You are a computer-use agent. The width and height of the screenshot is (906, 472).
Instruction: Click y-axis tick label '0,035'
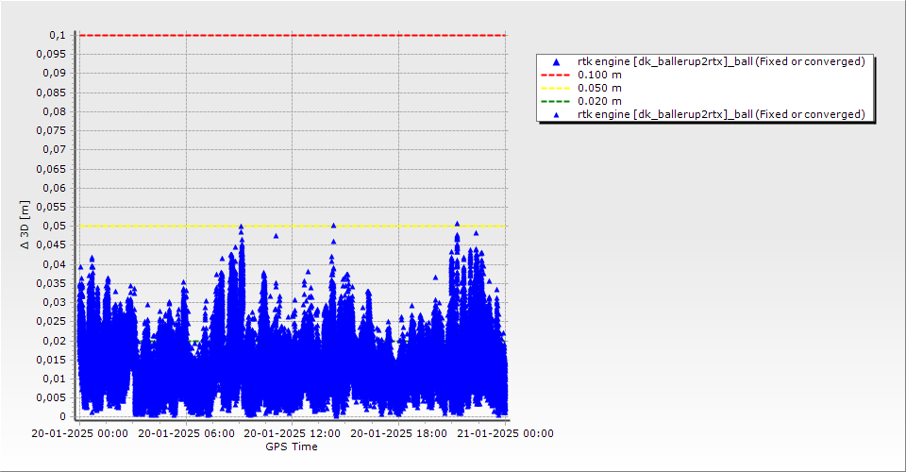51,283
